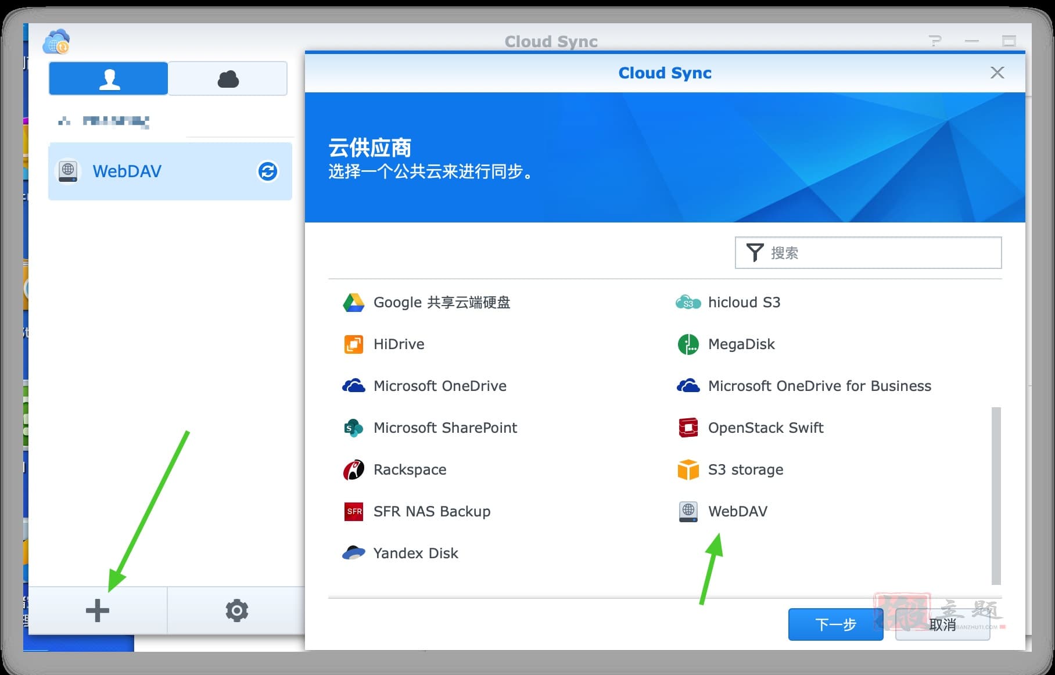The image size is (1055, 675).
Task: Click the 取消 button
Action: point(942,624)
